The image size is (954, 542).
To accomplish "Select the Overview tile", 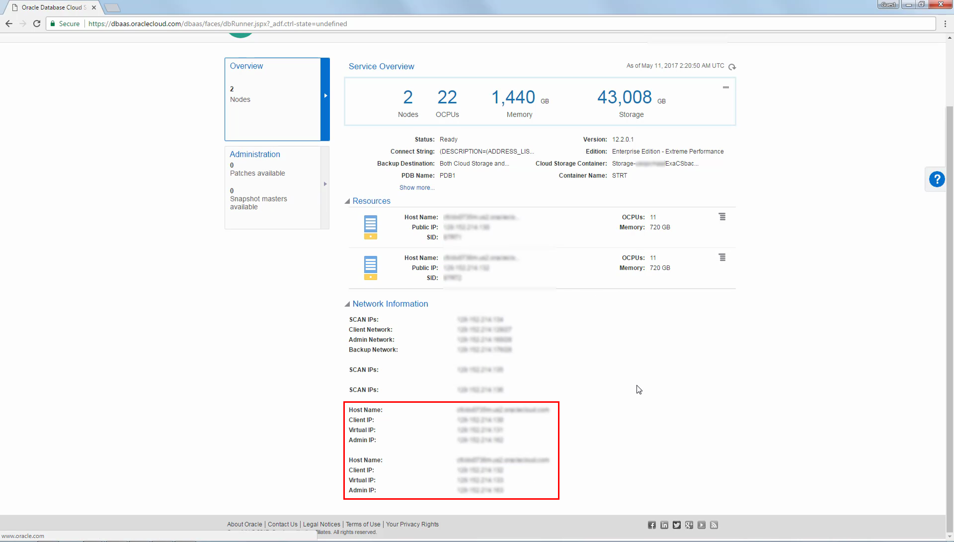I will pyautogui.click(x=273, y=99).
